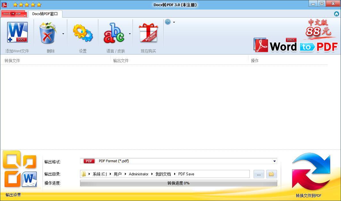Select the Docx转PDF窗口 tab
This screenshot has width=341, height=201.
pyautogui.click(x=45, y=14)
